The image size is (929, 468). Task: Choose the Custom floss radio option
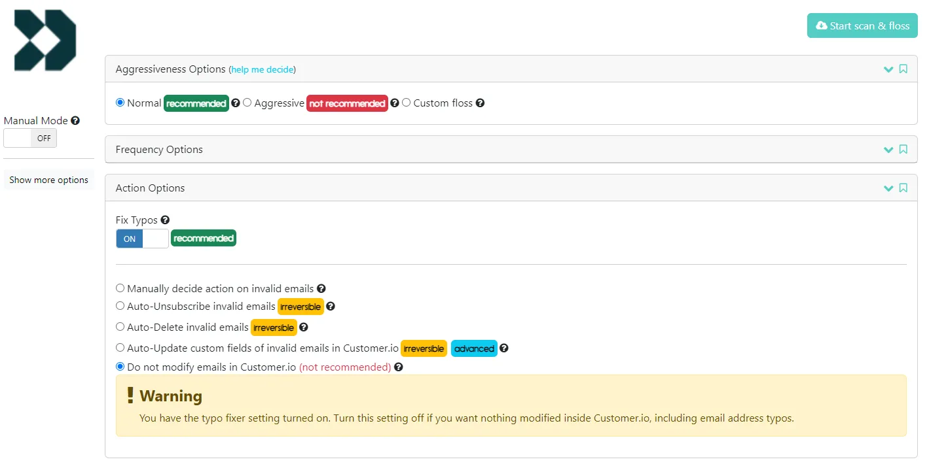(406, 103)
